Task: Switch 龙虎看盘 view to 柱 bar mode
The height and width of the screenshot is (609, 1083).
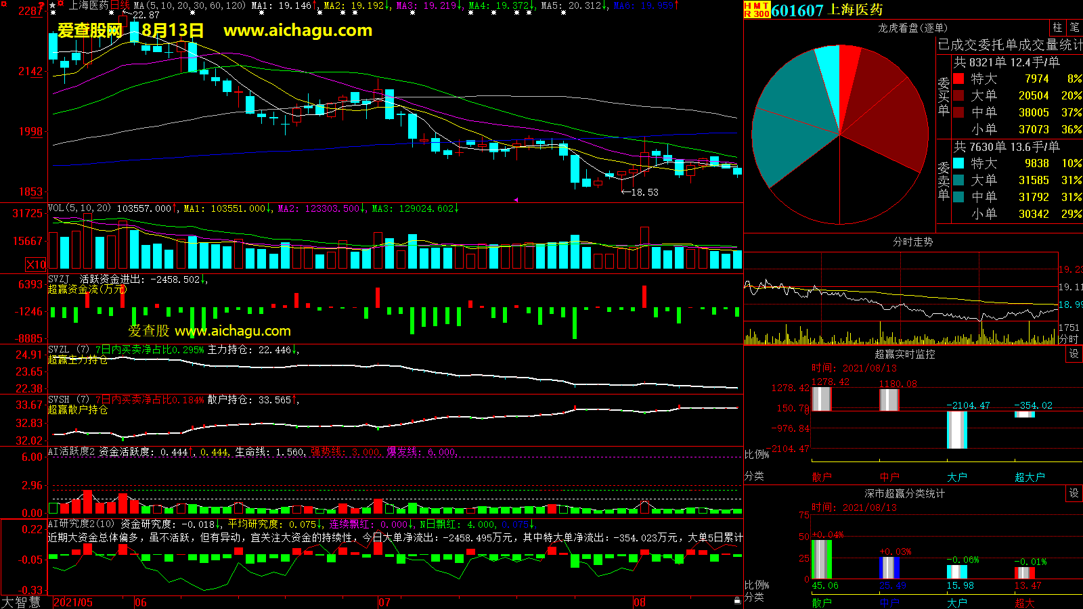Action: [1057, 28]
